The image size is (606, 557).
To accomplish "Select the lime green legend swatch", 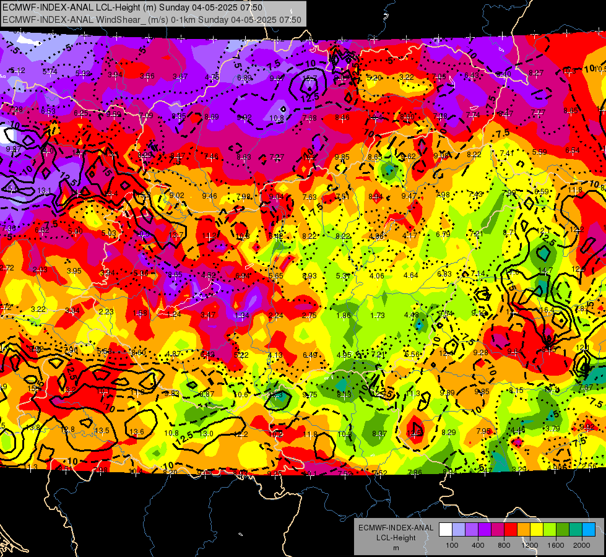I will [x=550, y=530].
